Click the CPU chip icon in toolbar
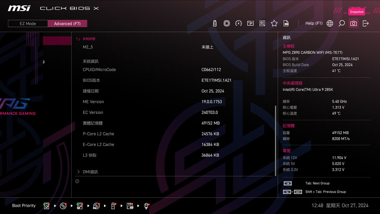 point(226,23)
